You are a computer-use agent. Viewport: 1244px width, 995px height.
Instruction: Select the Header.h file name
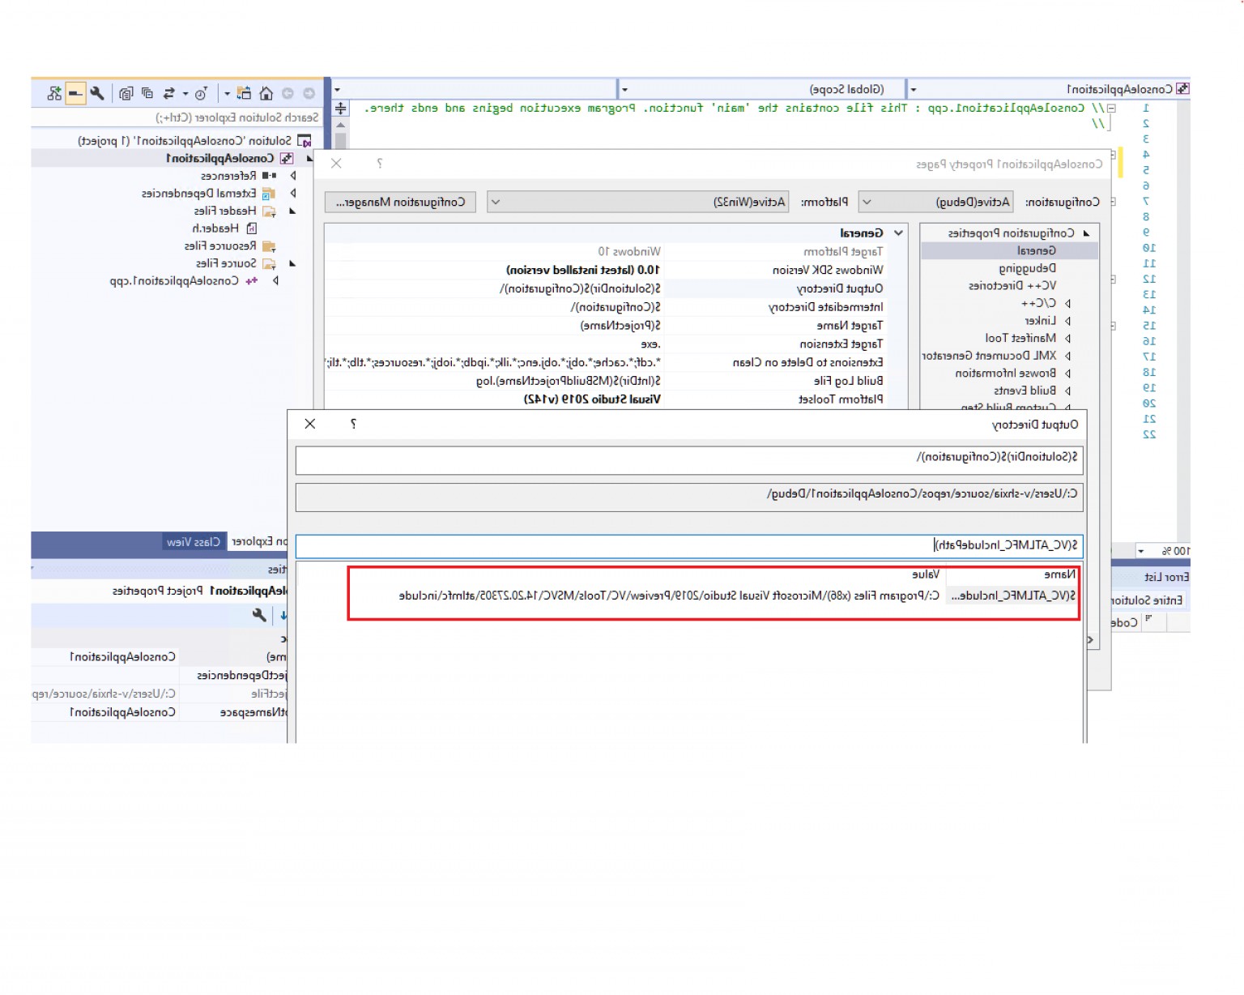click(215, 228)
